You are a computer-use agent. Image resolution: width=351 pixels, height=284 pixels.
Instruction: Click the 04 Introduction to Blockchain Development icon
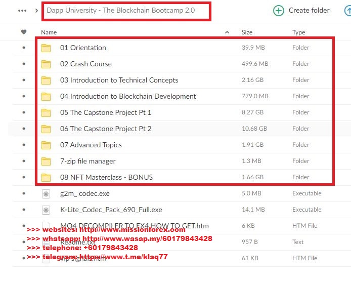pos(46,96)
